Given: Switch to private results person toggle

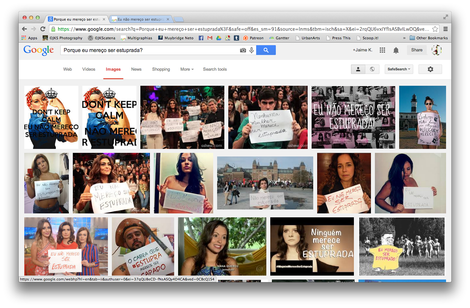Looking at the screenshot, I should coord(358,69).
